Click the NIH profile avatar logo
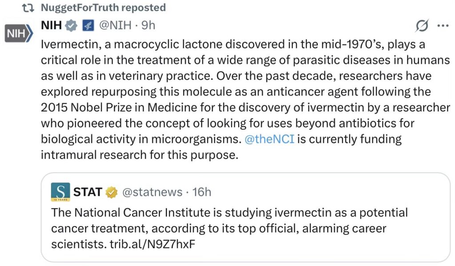Image resolution: width=455 pixels, height=266 pixels. pos(19,34)
